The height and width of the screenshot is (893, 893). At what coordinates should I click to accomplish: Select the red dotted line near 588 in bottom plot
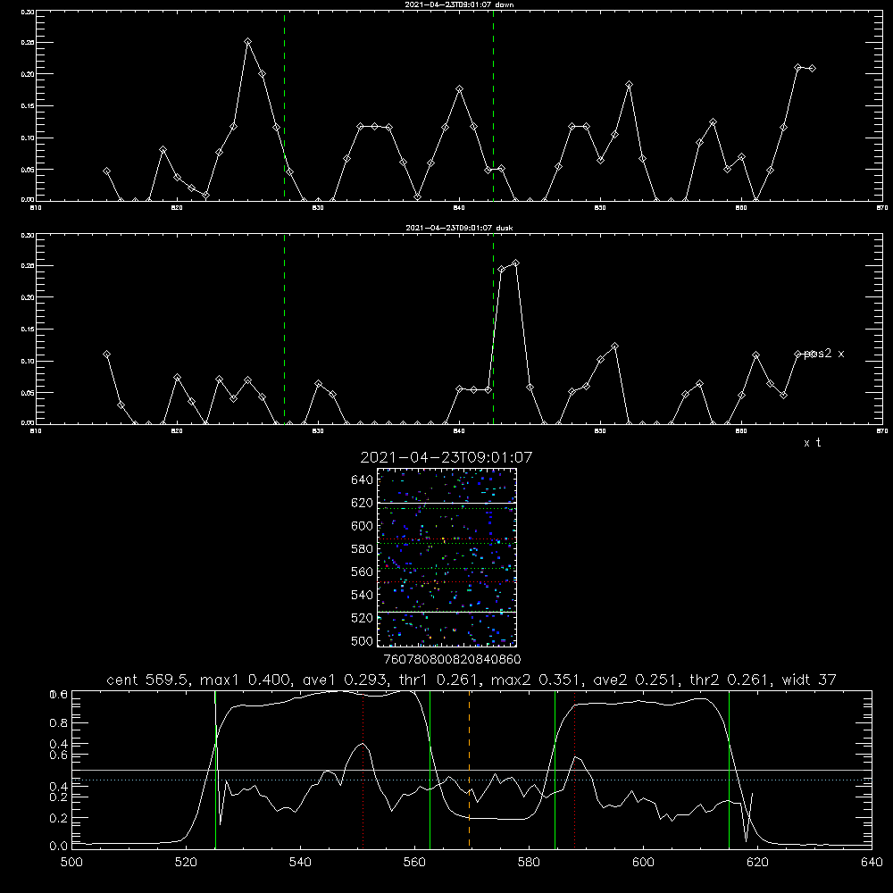tap(574, 769)
